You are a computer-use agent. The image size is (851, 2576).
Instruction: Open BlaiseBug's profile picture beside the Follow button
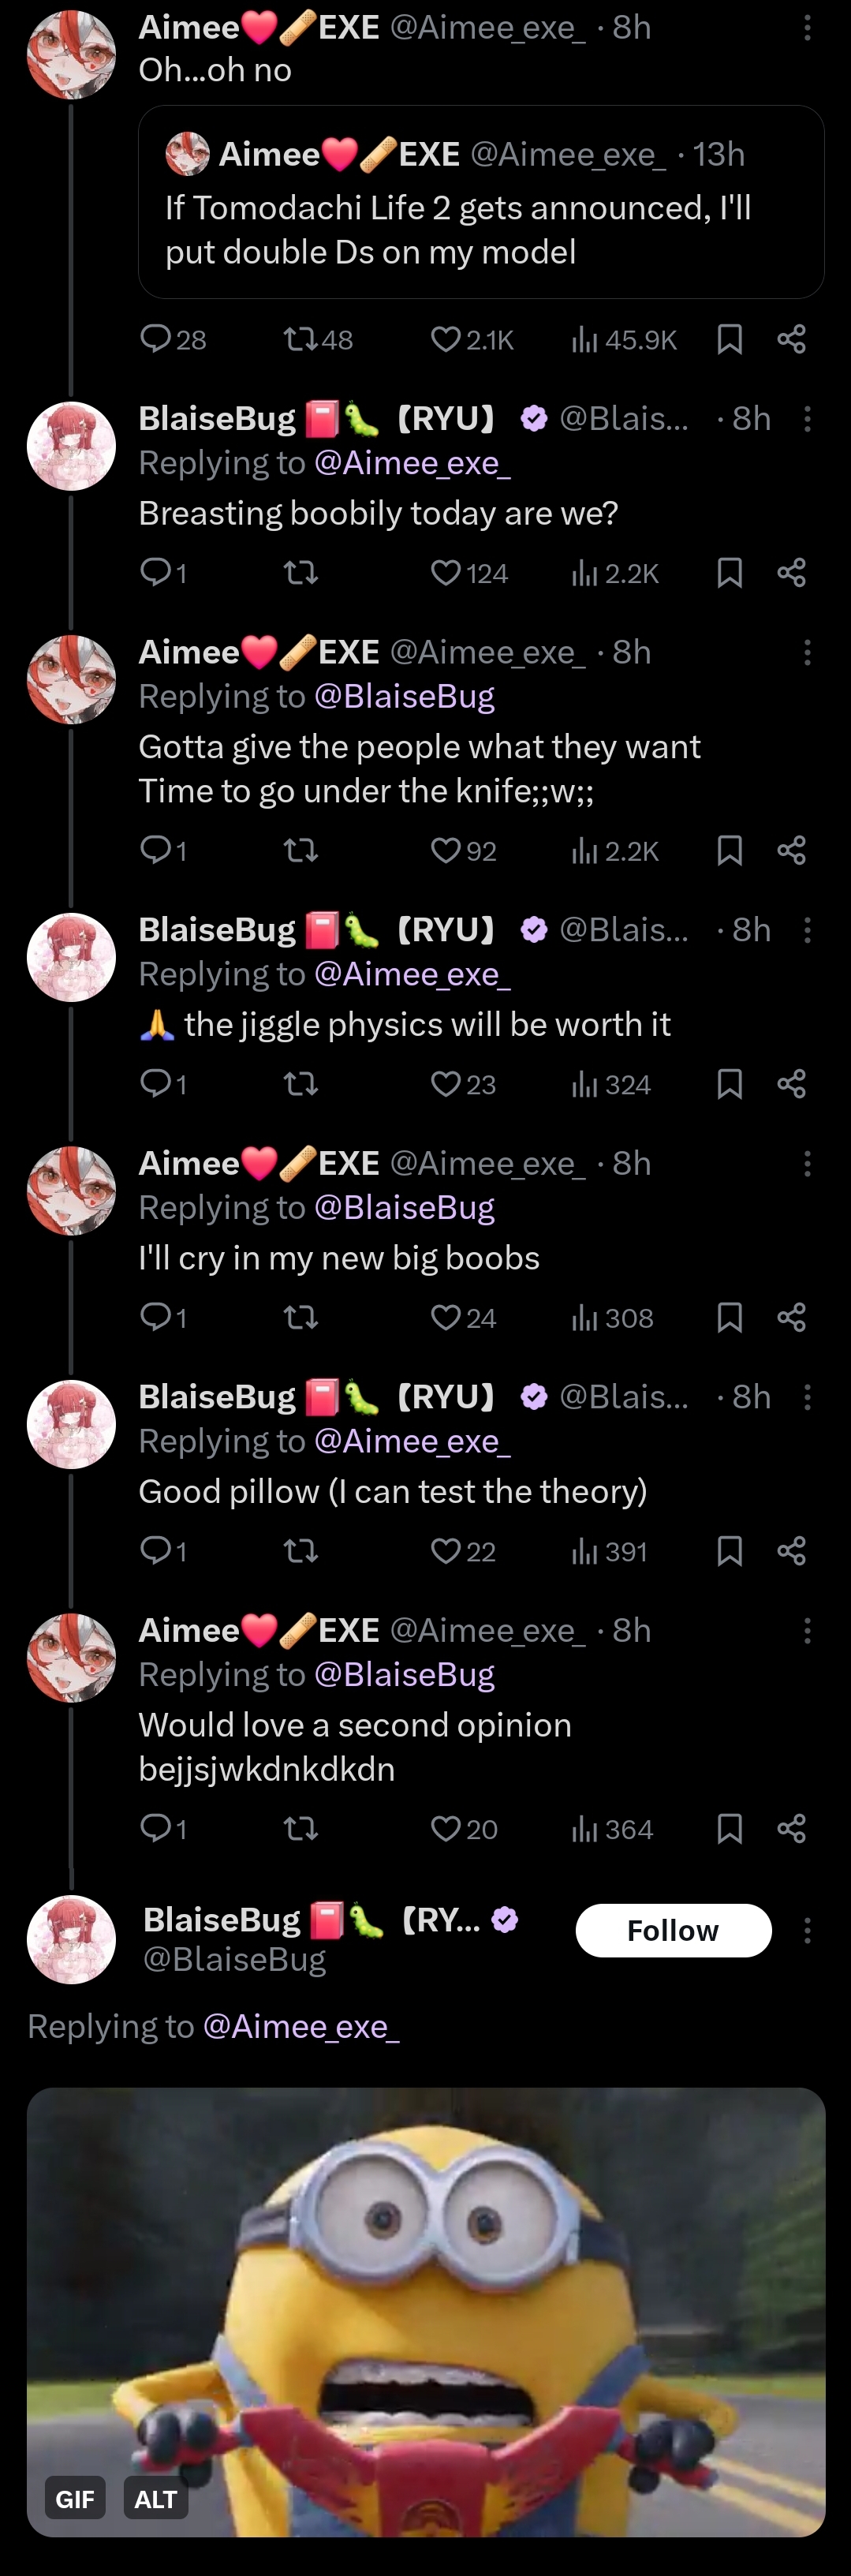tap(71, 1939)
